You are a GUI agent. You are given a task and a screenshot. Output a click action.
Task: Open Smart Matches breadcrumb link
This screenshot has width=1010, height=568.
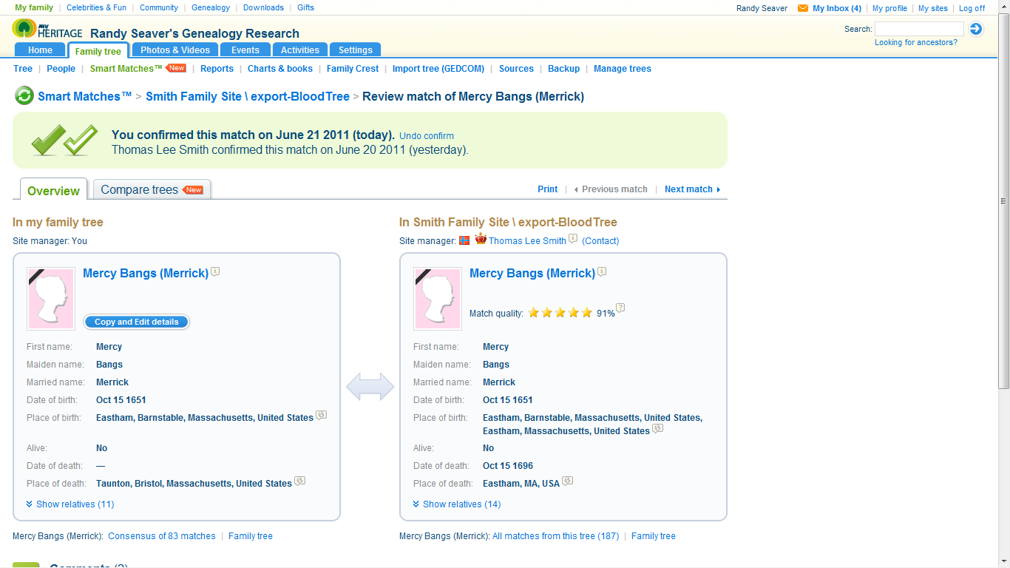coord(85,96)
